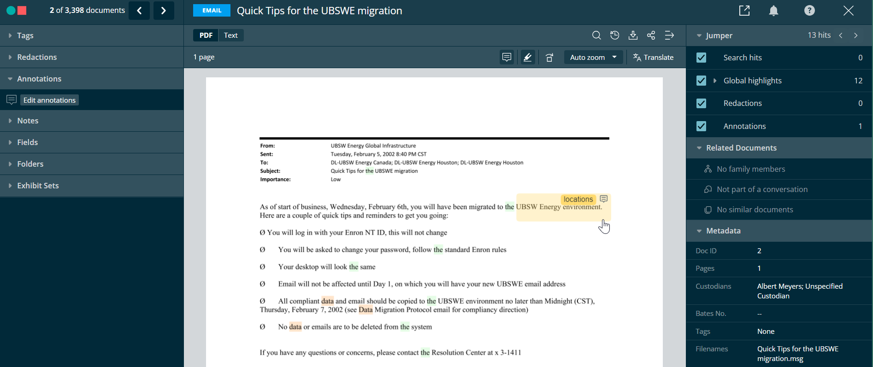Click the red square status icon
This screenshot has height=367, width=873.
[x=22, y=11]
